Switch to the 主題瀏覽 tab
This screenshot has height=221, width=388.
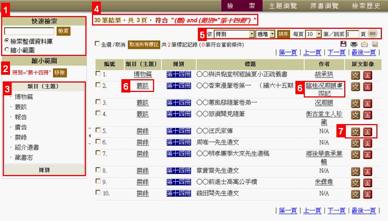click(x=283, y=6)
